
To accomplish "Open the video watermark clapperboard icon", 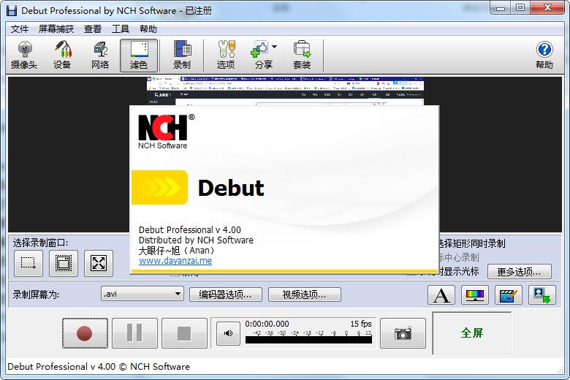I will click(508, 295).
